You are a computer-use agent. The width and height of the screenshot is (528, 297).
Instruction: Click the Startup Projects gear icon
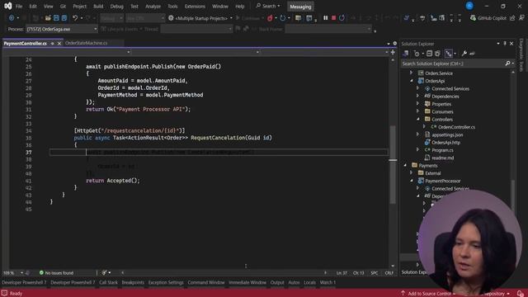[171, 18]
